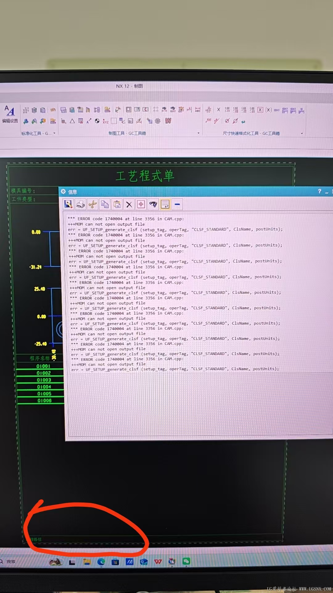Click the blue return arrow icon in dimension tools
This screenshot has height=593, width=333.
[x=243, y=121]
